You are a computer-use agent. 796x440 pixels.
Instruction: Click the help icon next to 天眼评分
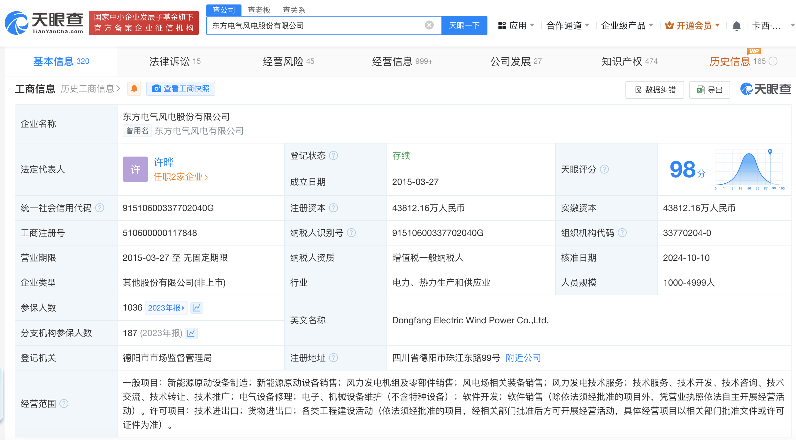coord(604,169)
